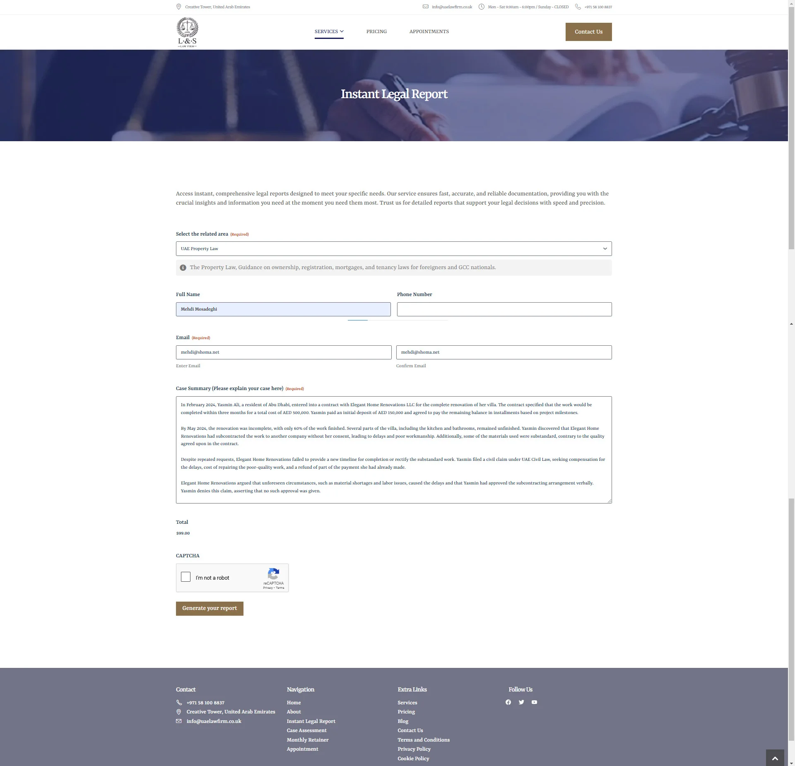Screen dimensions: 795x766
Task: Open the Facebook page icon in footer
Action: pyautogui.click(x=508, y=702)
